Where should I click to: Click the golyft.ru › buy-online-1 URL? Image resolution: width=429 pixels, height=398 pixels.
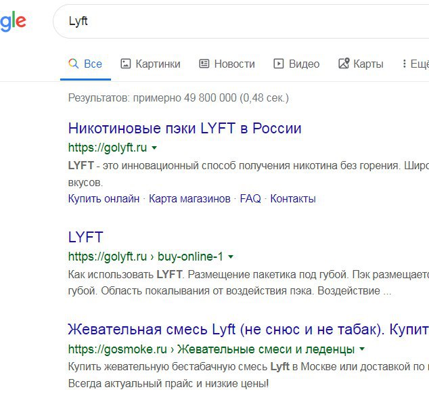pos(146,257)
